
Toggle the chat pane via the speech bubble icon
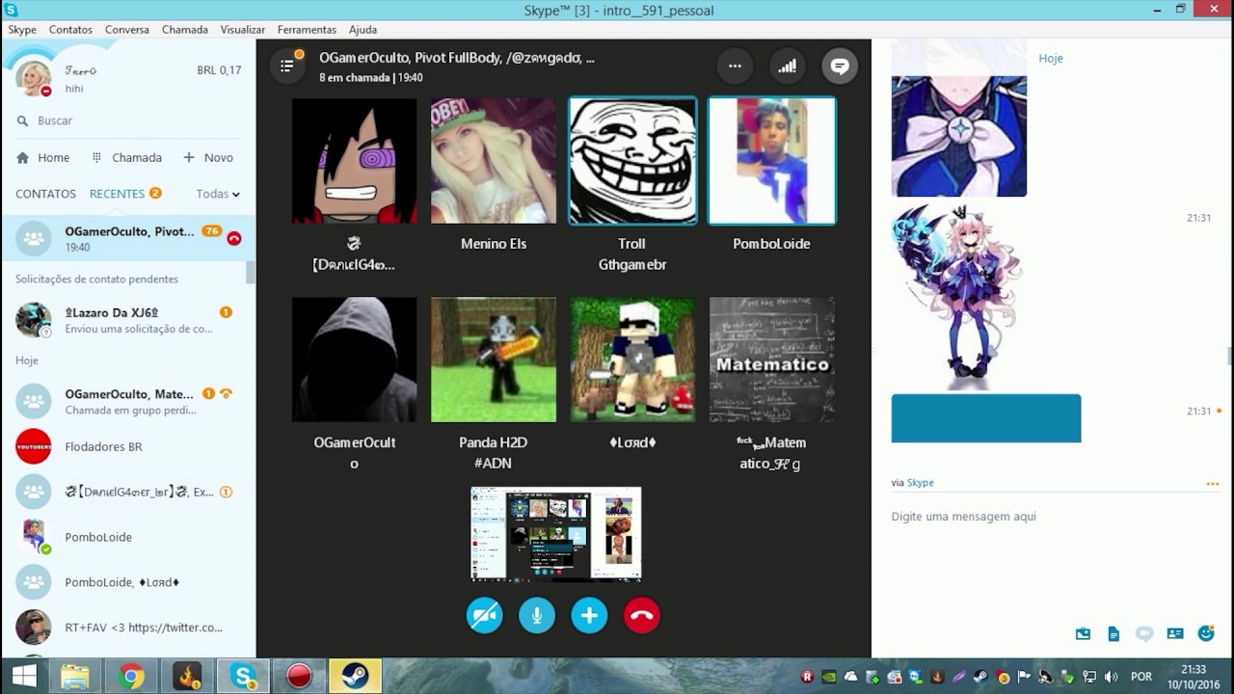click(x=840, y=66)
